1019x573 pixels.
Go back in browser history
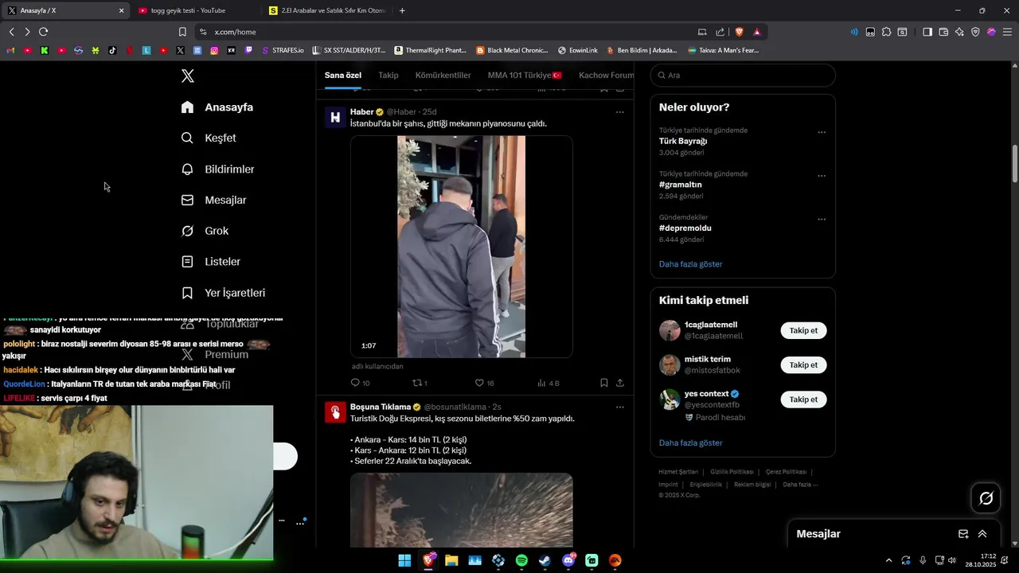[11, 32]
